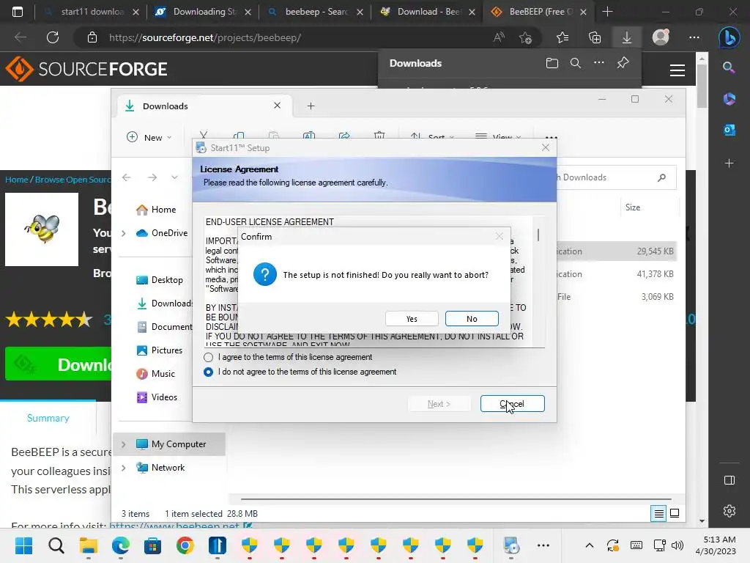Open Bing chat sidebar button

tap(729, 37)
